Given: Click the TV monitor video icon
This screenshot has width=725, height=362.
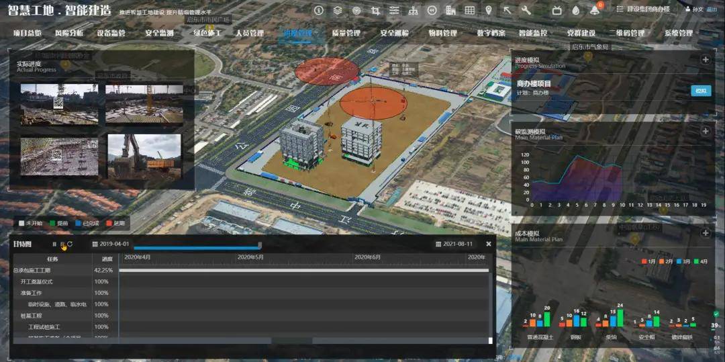Looking at the screenshot, I should click(557, 10).
